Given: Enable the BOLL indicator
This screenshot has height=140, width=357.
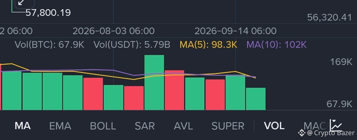Looking at the screenshot, I should pos(103,126).
